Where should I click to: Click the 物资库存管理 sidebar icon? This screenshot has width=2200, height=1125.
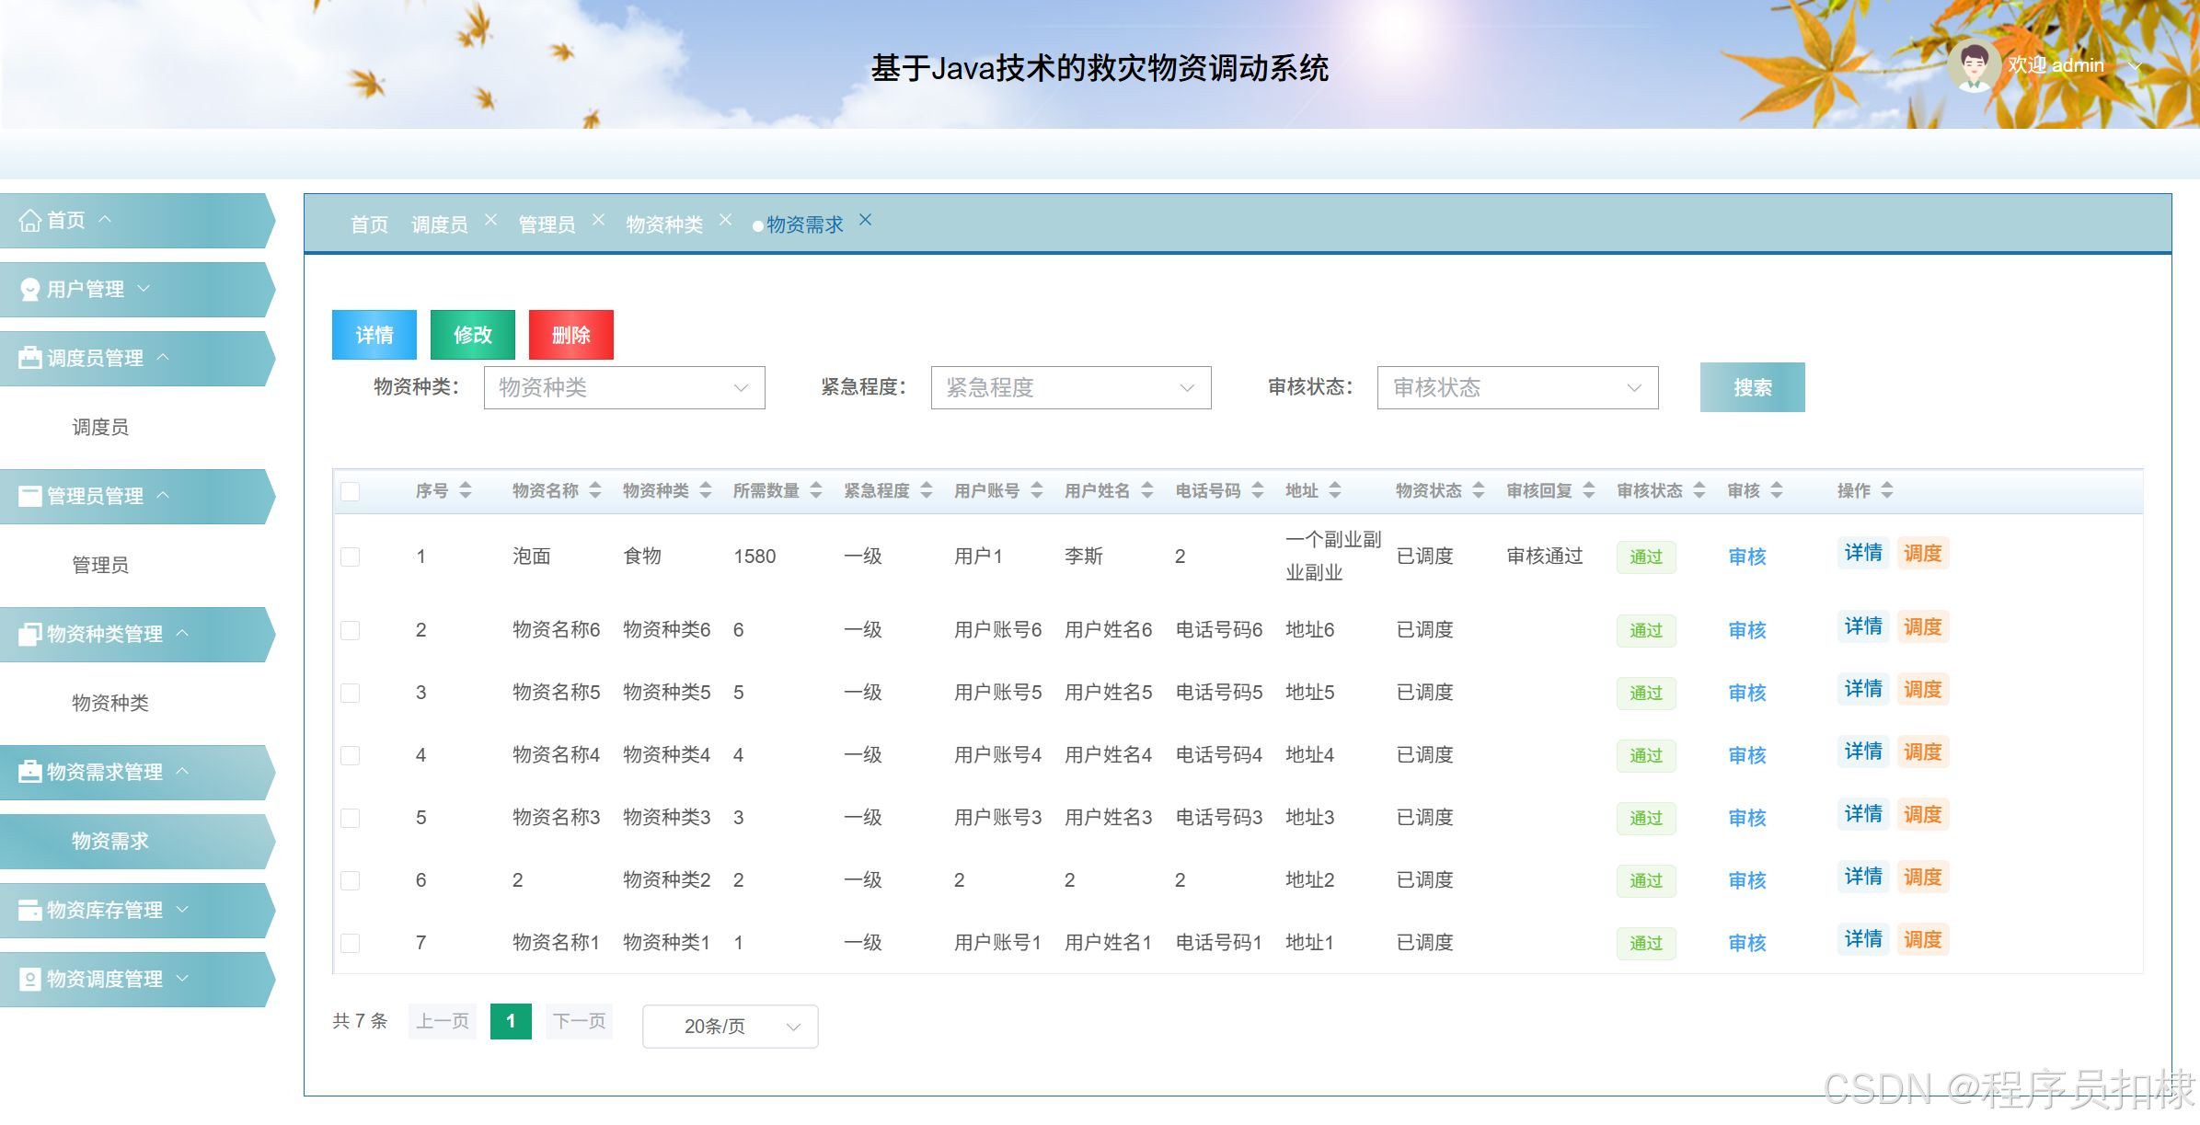pos(29,910)
